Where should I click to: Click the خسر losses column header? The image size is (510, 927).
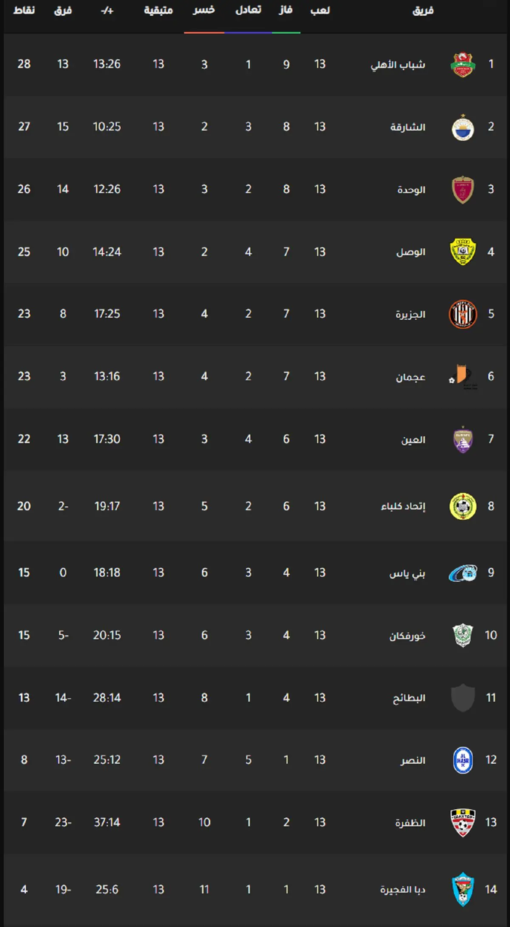pyautogui.click(x=204, y=10)
